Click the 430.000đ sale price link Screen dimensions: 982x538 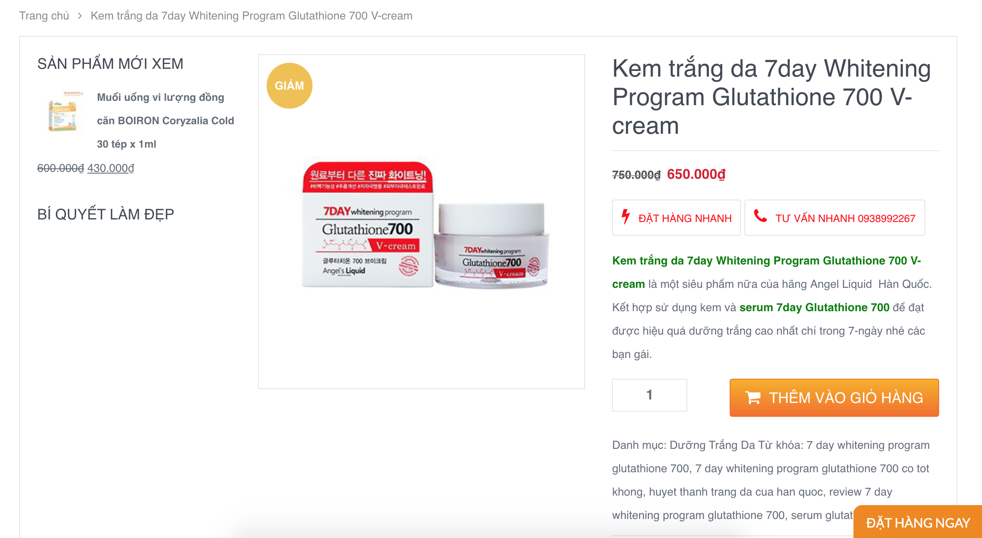click(111, 168)
